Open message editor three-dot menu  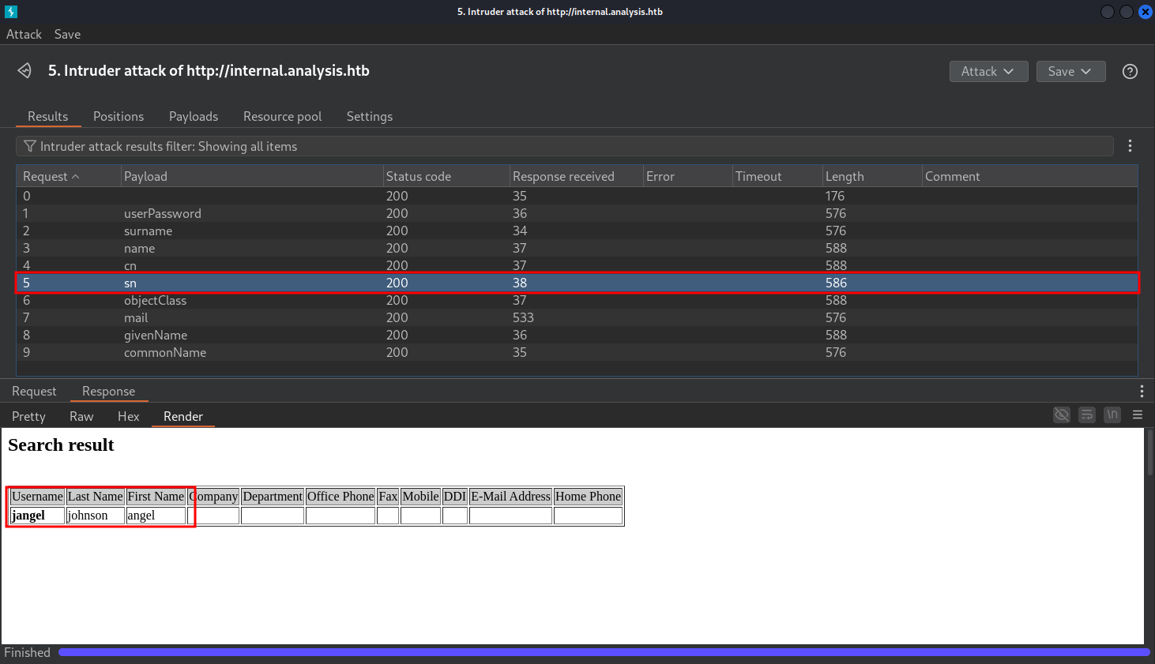(1141, 392)
